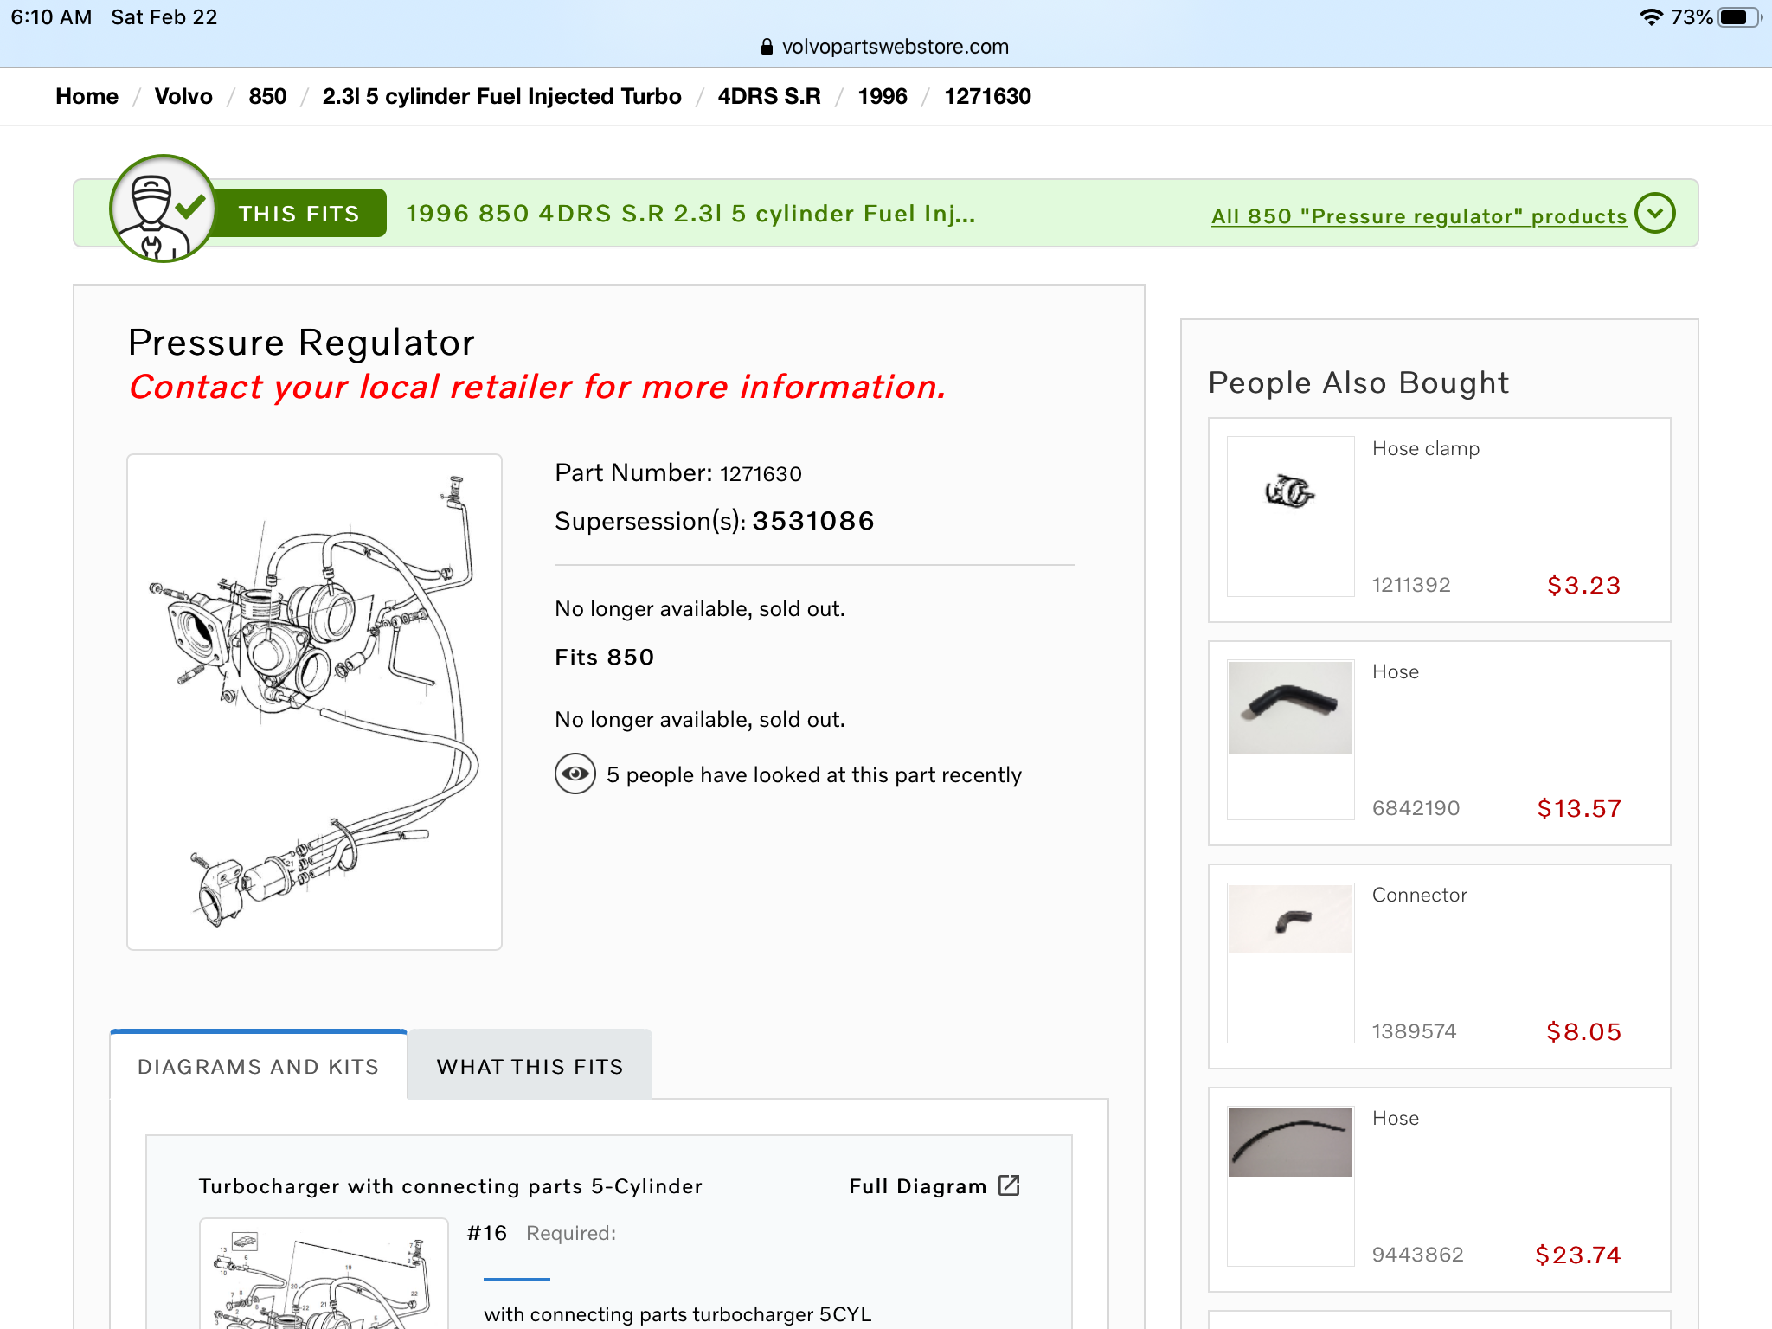Open Connector 1389574 product image
Screen dimensions: 1772x1329
pos(1290,921)
